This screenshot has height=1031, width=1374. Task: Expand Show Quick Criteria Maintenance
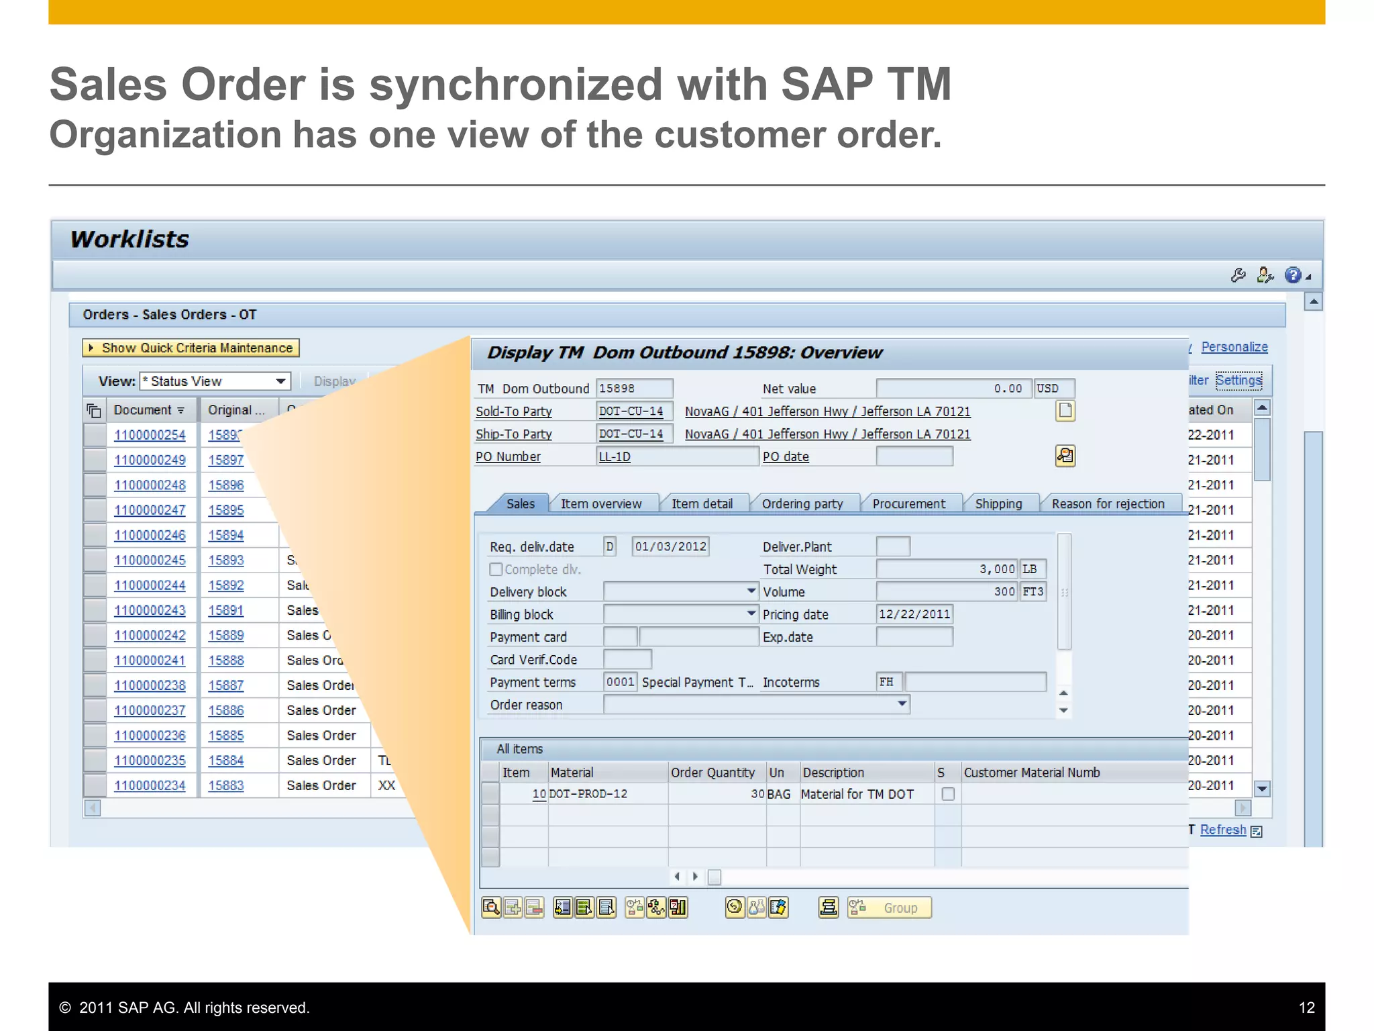tap(191, 348)
